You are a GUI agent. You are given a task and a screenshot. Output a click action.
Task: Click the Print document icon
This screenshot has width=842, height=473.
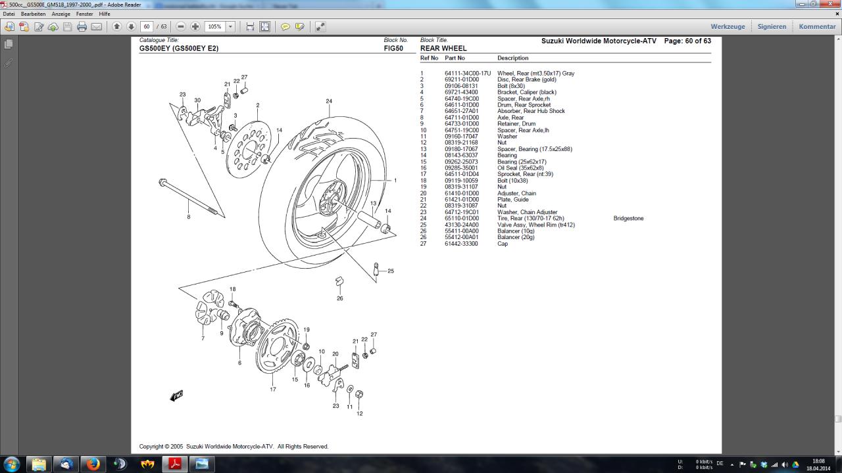82,27
